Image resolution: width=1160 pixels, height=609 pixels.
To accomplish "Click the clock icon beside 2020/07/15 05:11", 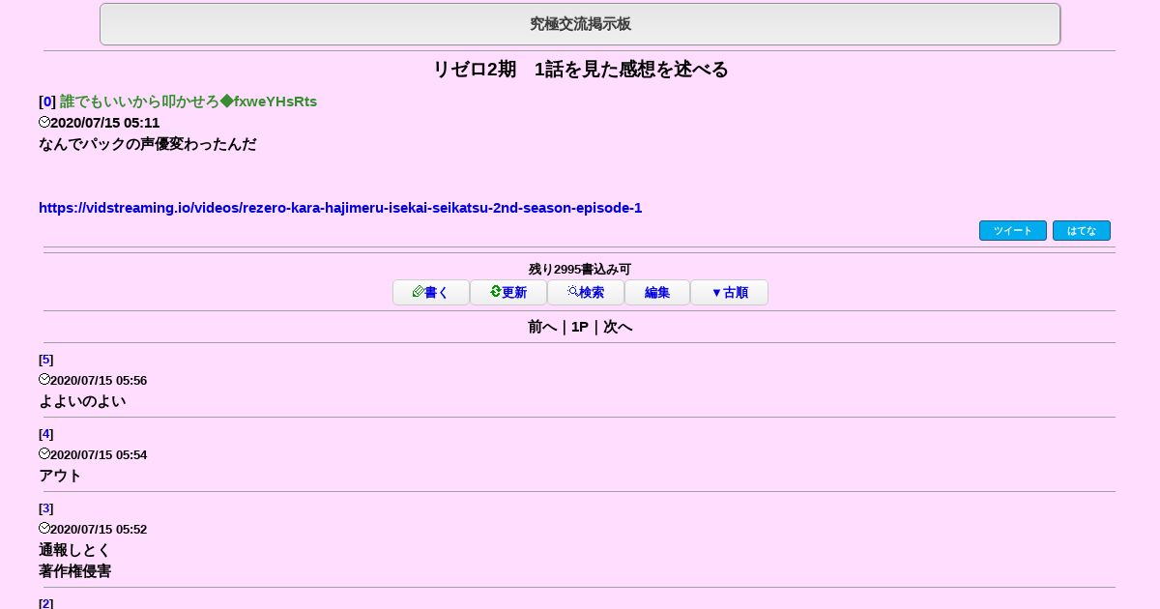I will 44,122.
